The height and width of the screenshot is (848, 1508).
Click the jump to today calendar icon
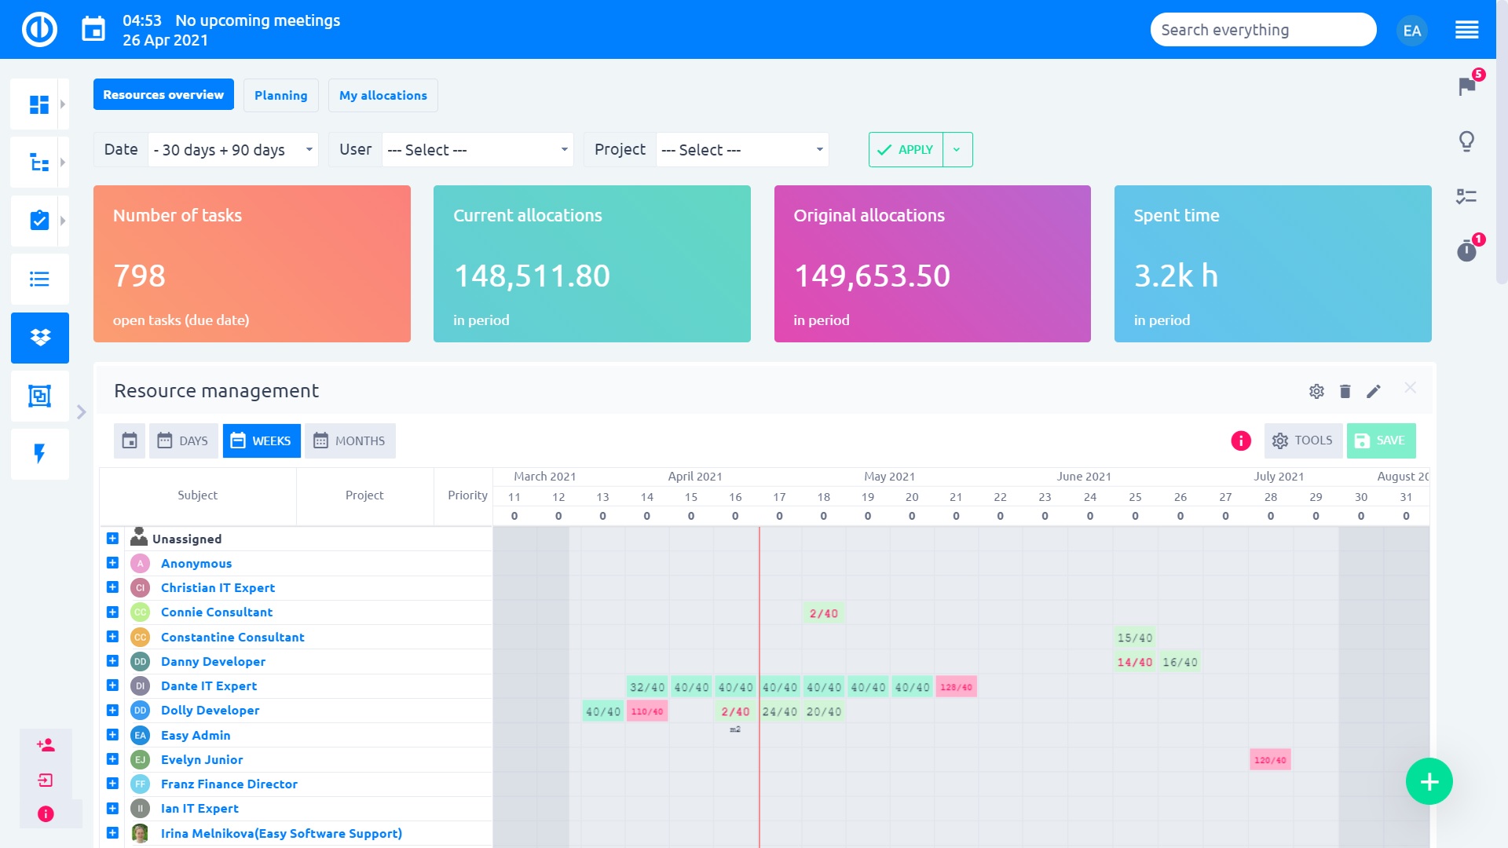click(130, 441)
